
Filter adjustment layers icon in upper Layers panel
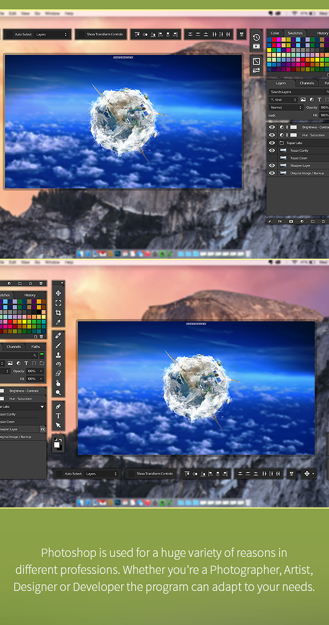pyautogui.click(x=311, y=99)
